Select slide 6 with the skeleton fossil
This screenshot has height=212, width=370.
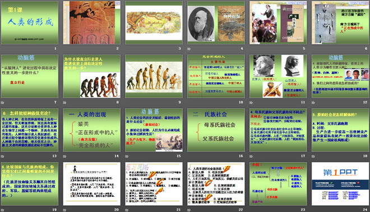[340, 22]
